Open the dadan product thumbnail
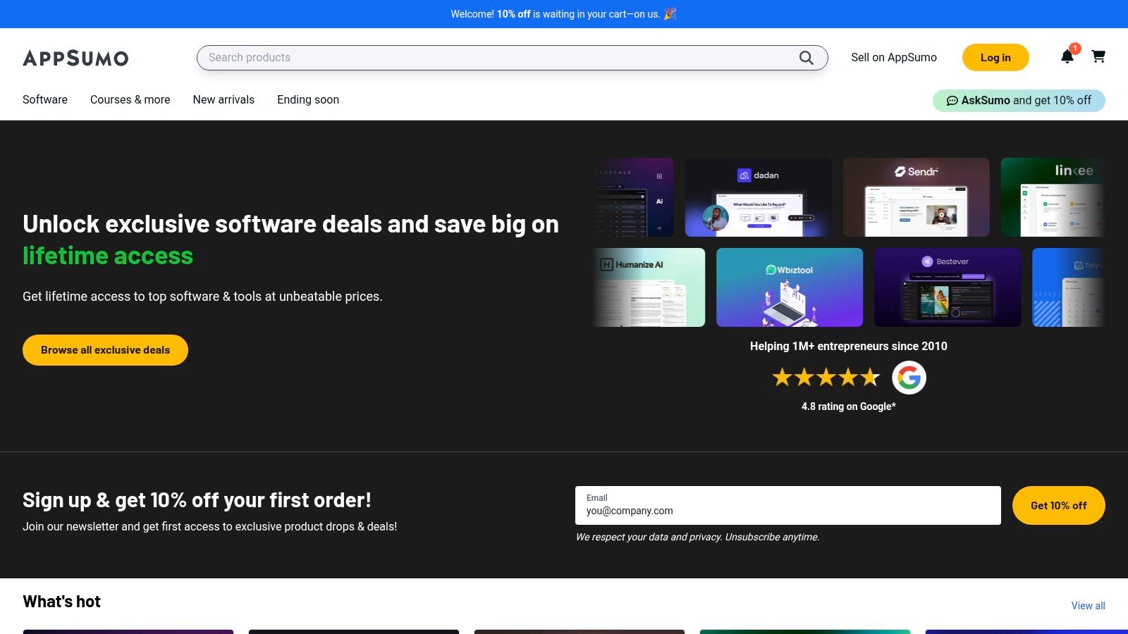 [x=759, y=197]
